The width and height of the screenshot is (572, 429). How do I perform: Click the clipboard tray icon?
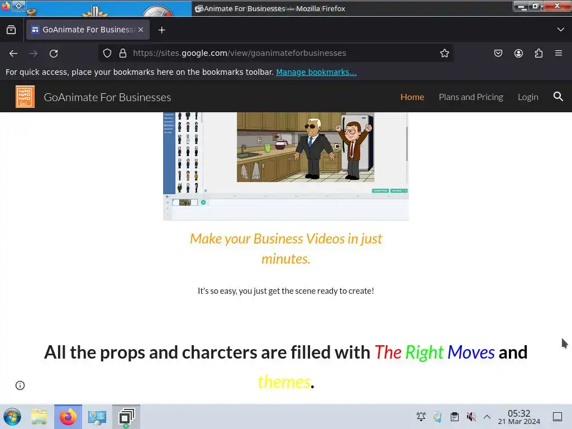tap(455, 417)
